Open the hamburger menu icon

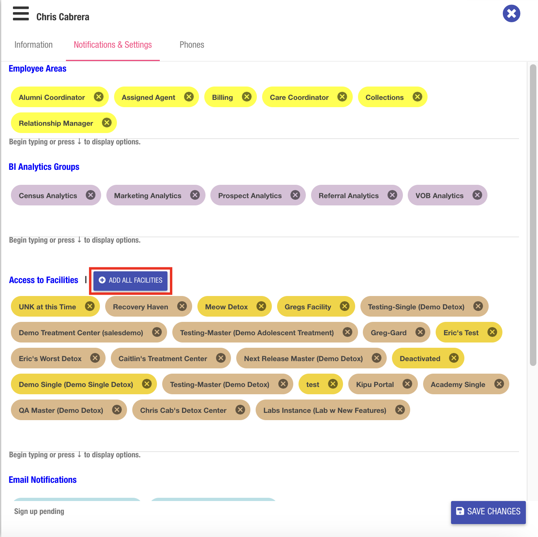(x=21, y=13)
